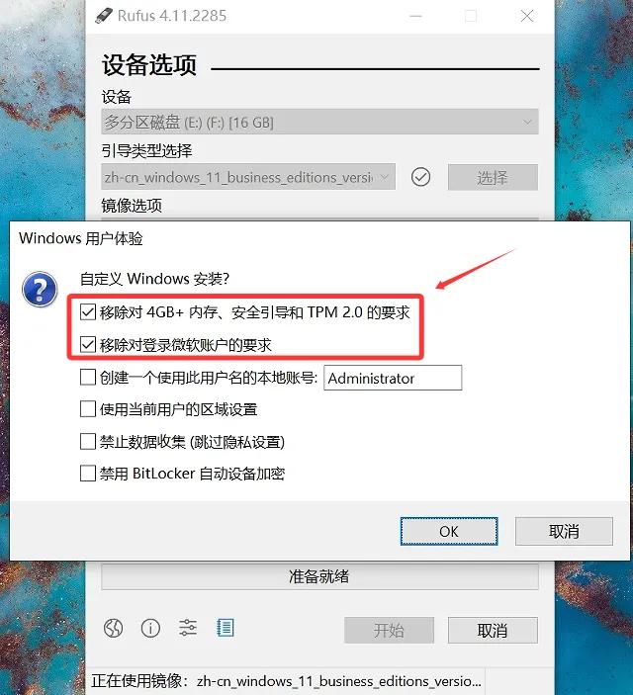Expand the boot selection ISO dropdown
Viewport: 633px width, 695px height.
(248, 177)
